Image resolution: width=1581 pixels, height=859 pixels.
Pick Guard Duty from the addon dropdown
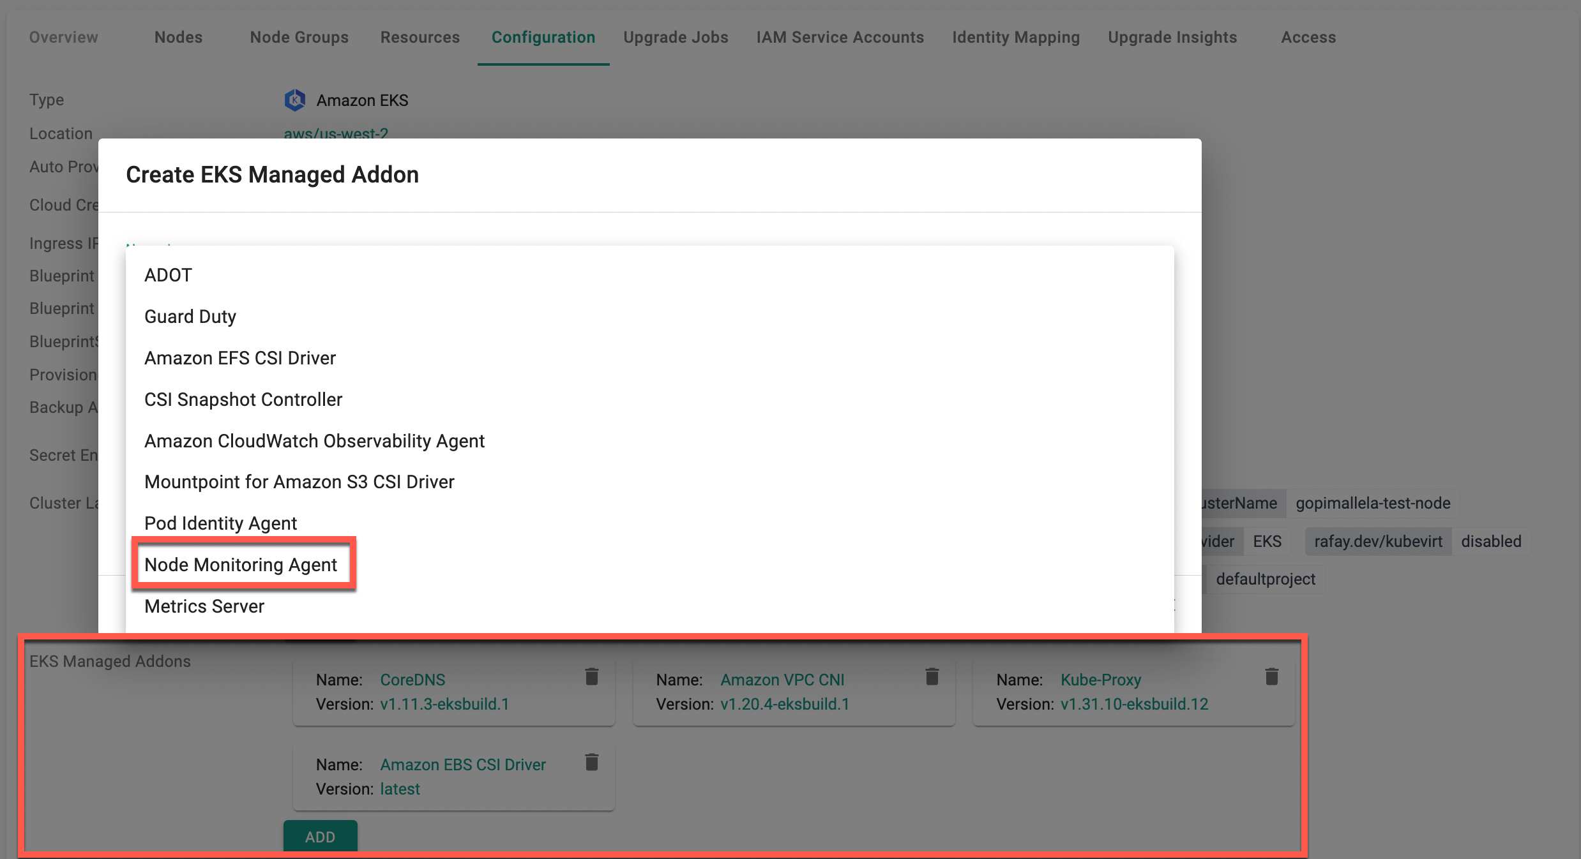(x=190, y=317)
